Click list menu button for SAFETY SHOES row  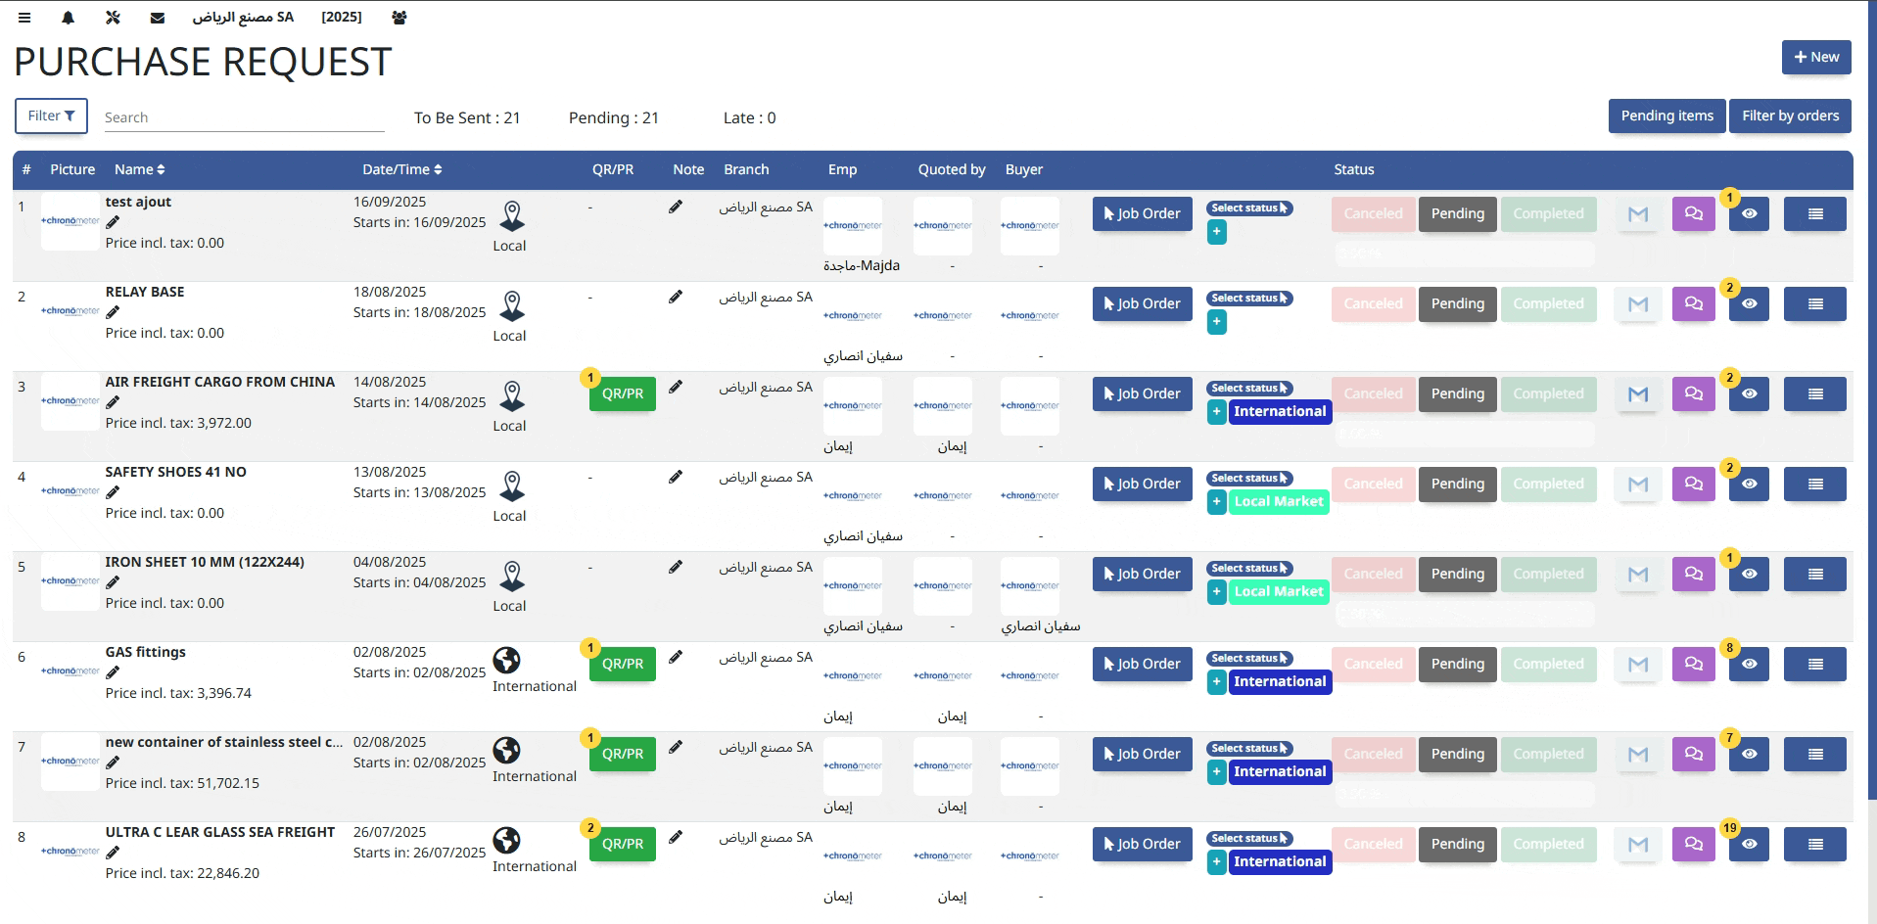pos(1814,485)
